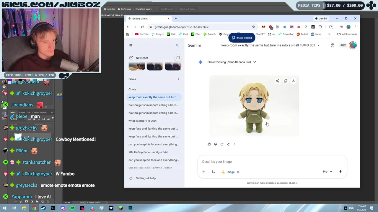Viewport: 378px width, 212px height.
Task: Open the Gemini main menu hamburger icon
Action: point(131,45)
